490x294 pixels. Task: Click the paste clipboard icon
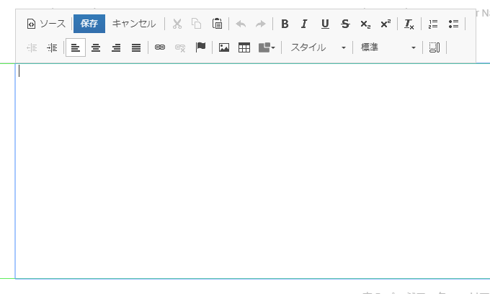(217, 24)
